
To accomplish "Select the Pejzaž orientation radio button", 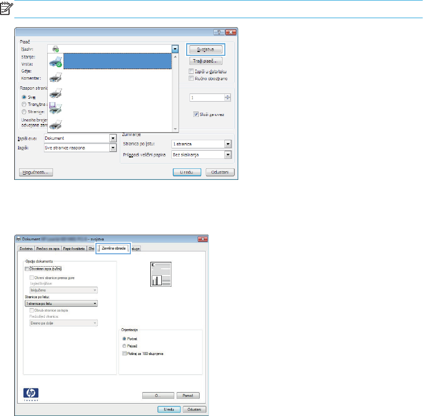I will point(124,346).
